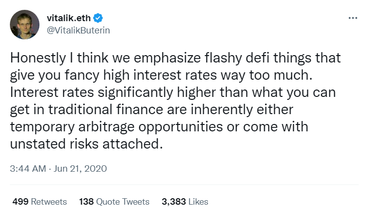Click the Jun 21, 2020 date
This screenshot has height=214, width=369.
coord(80,169)
